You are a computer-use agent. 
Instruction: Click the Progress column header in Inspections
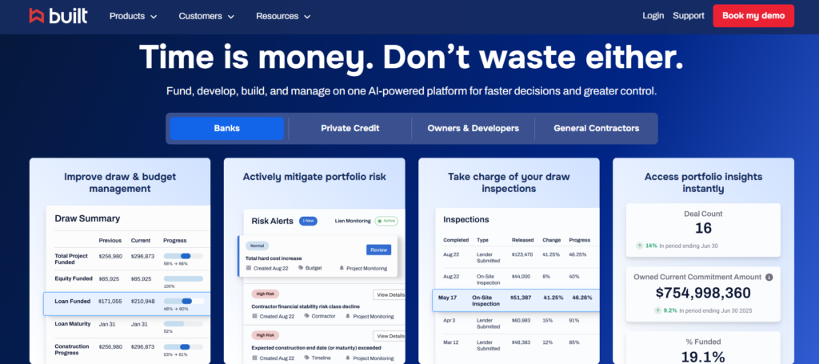[580, 240]
